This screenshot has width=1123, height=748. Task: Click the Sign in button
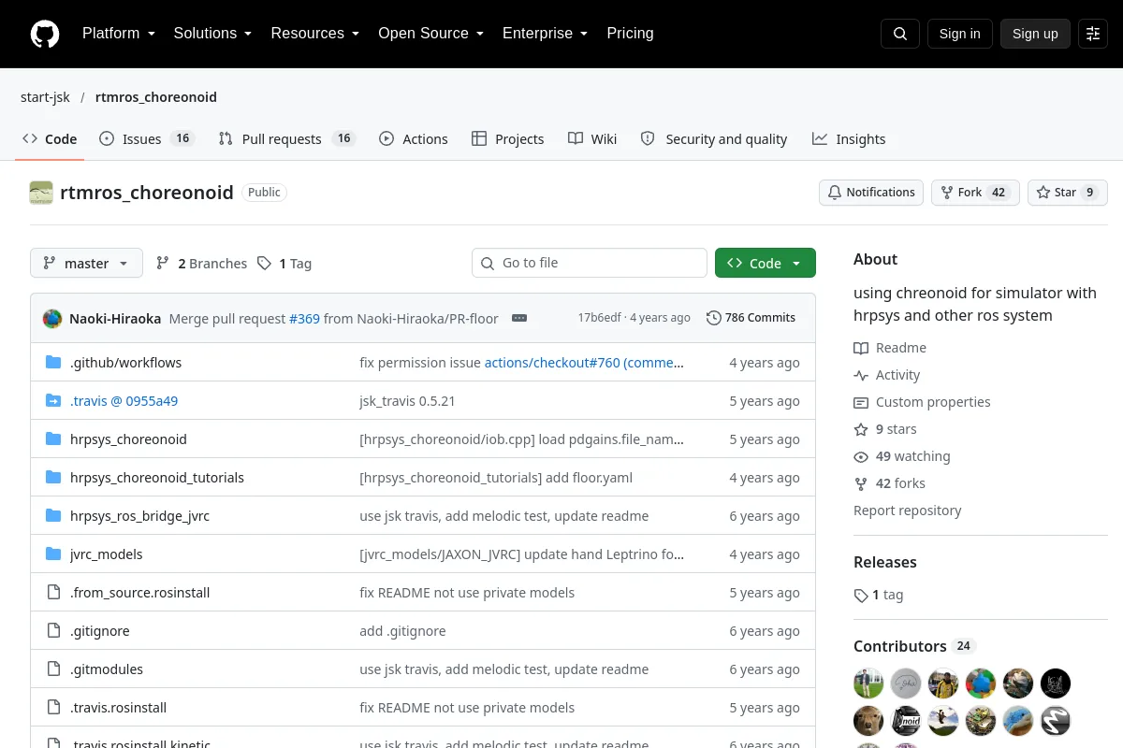click(959, 34)
